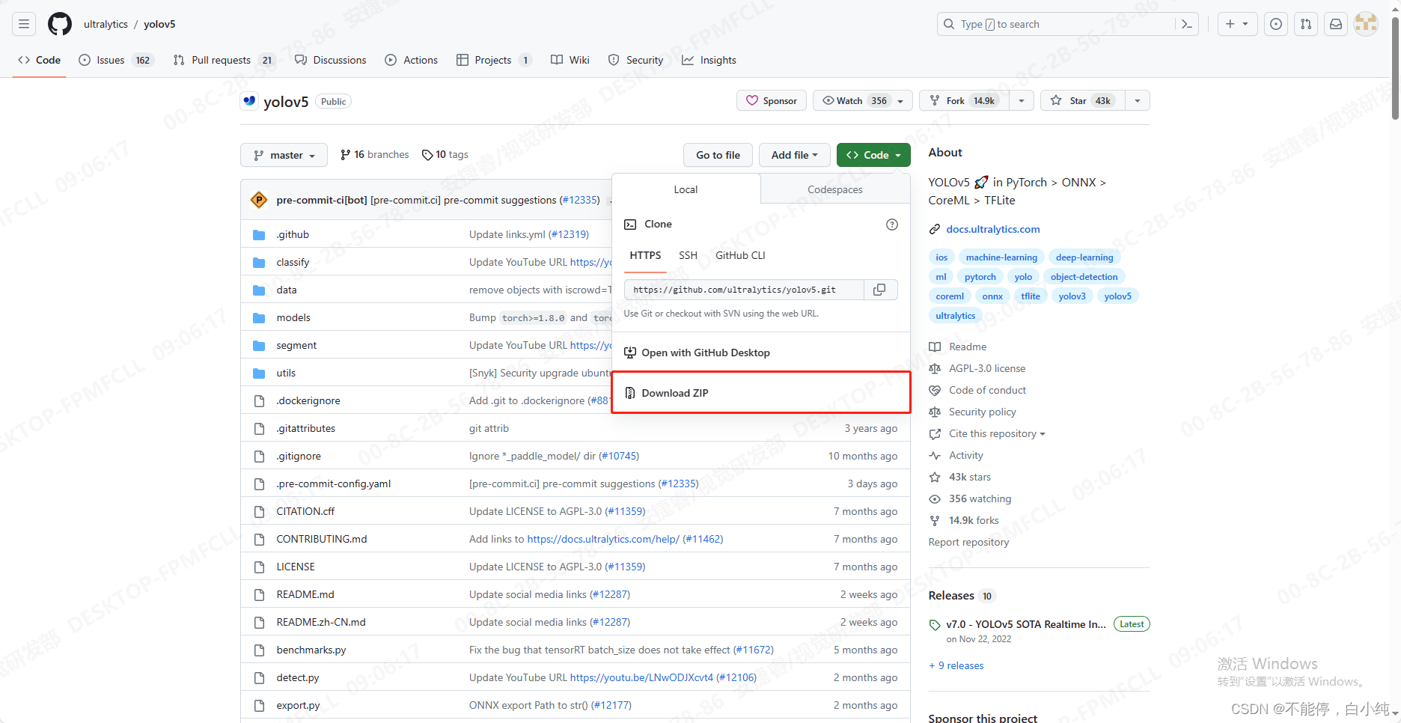
Task: Fork the yolov5 repository
Action: point(964,101)
